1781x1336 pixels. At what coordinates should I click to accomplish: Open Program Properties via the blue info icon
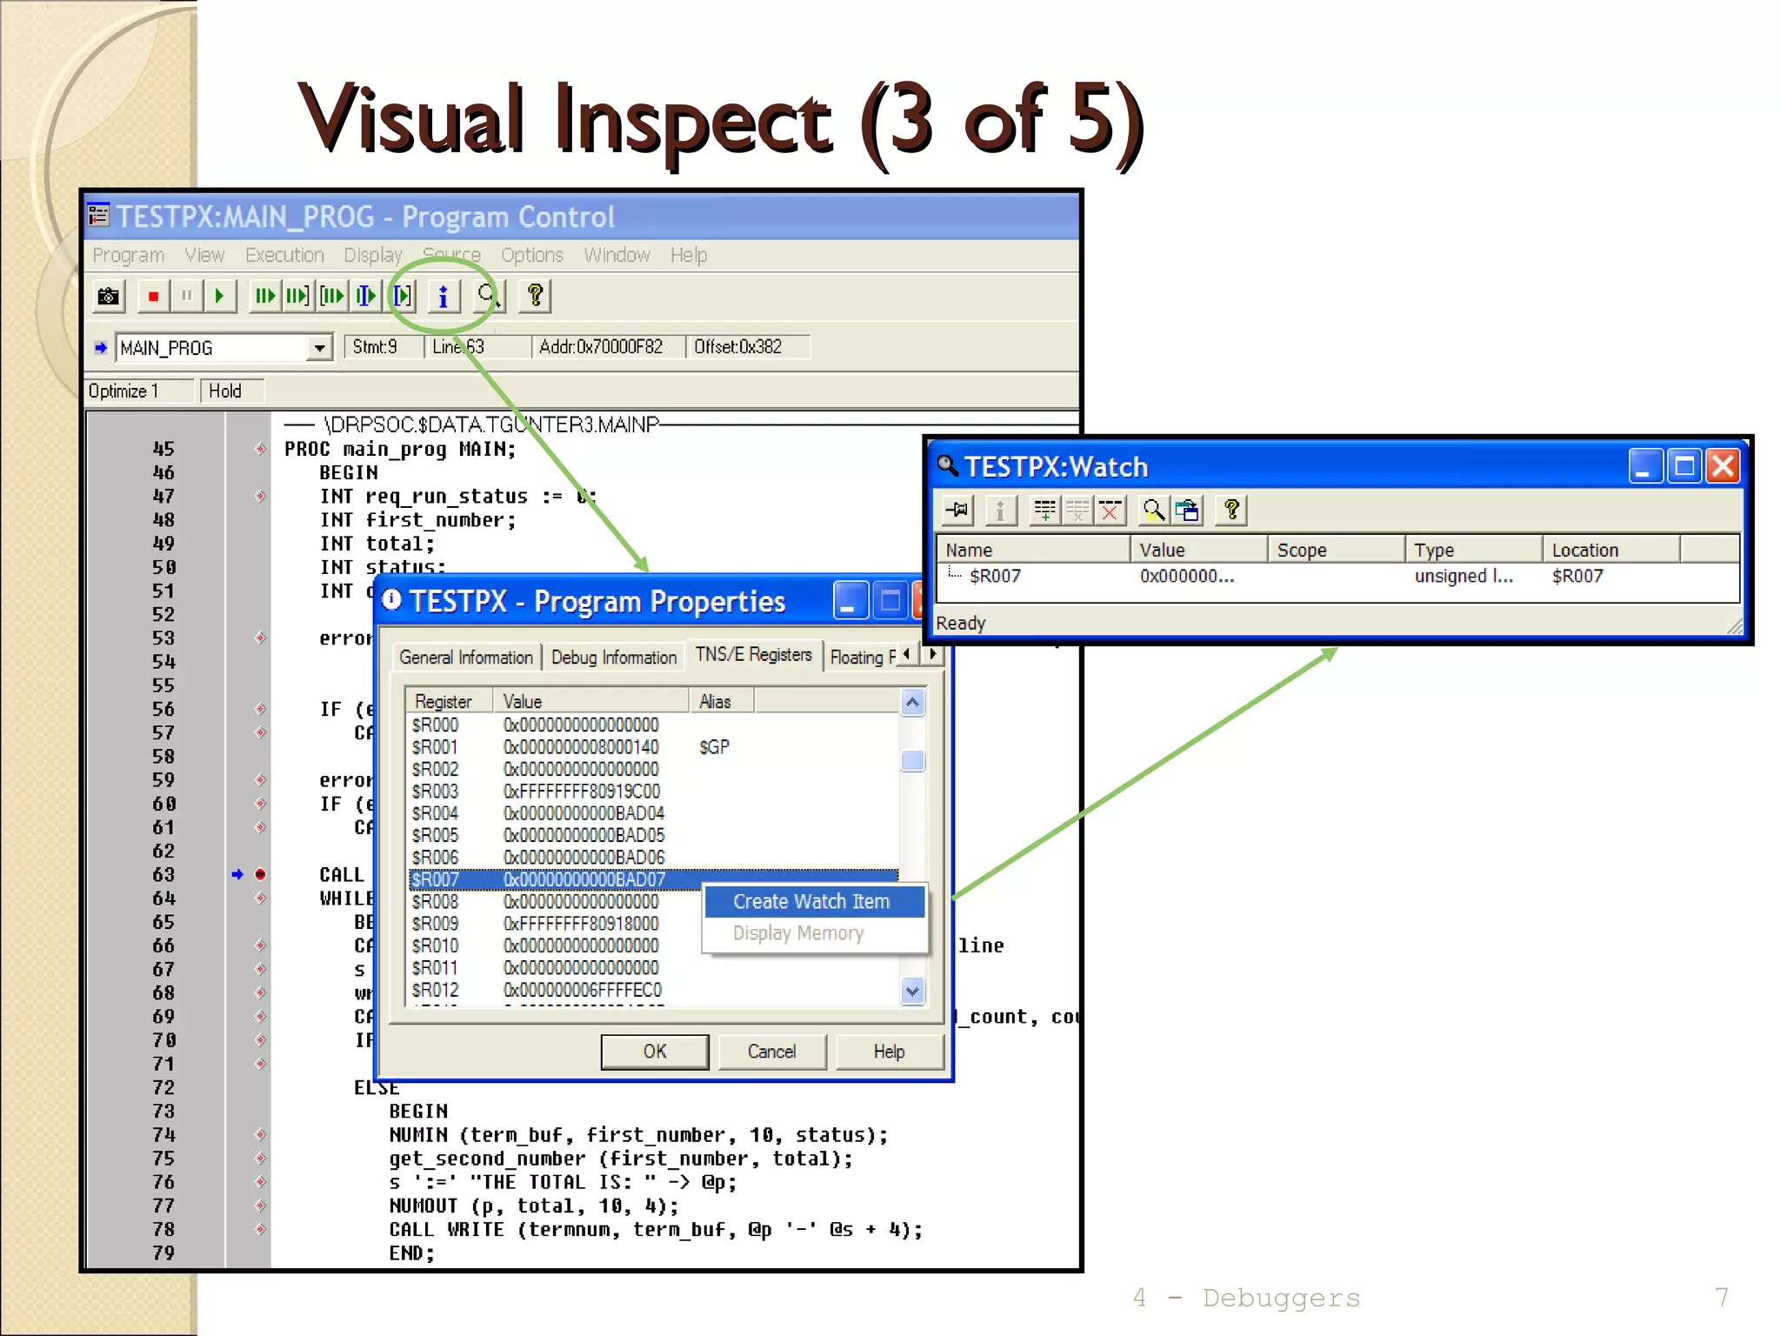tap(444, 297)
